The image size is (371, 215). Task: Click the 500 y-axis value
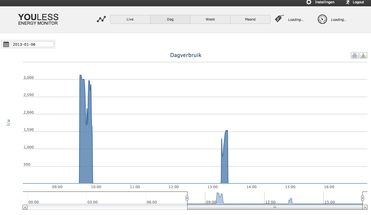point(27,164)
